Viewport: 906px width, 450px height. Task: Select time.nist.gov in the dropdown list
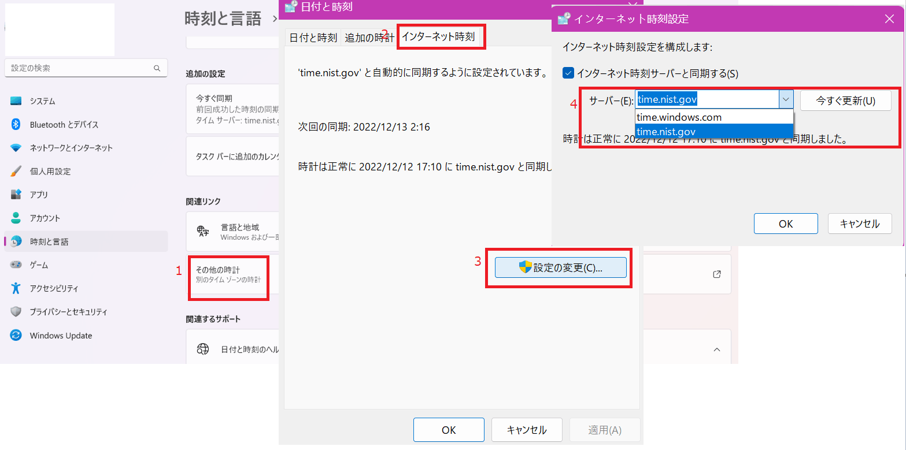click(714, 131)
